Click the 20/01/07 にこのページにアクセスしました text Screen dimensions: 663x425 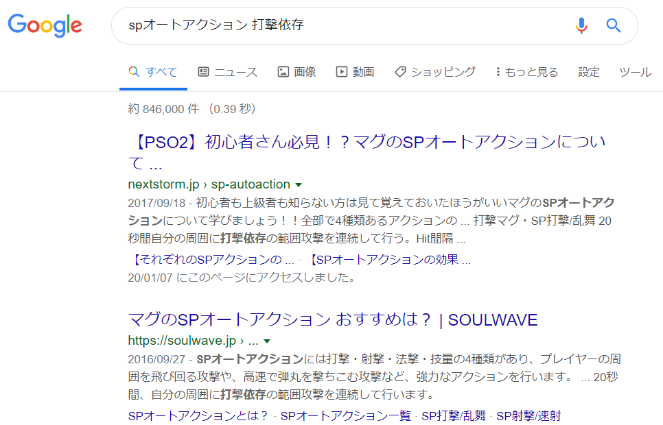(x=242, y=278)
